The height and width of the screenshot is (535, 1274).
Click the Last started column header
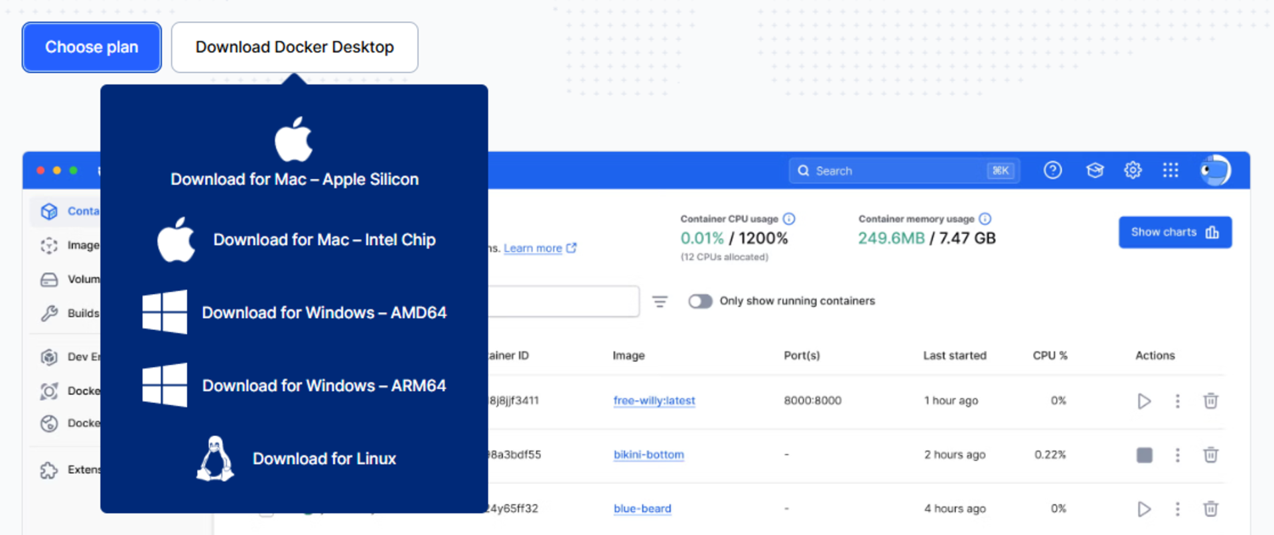[x=955, y=356]
